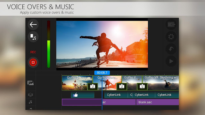This screenshot has height=115, width=205.
Task: Play the video preview
Action: (171, 61)
